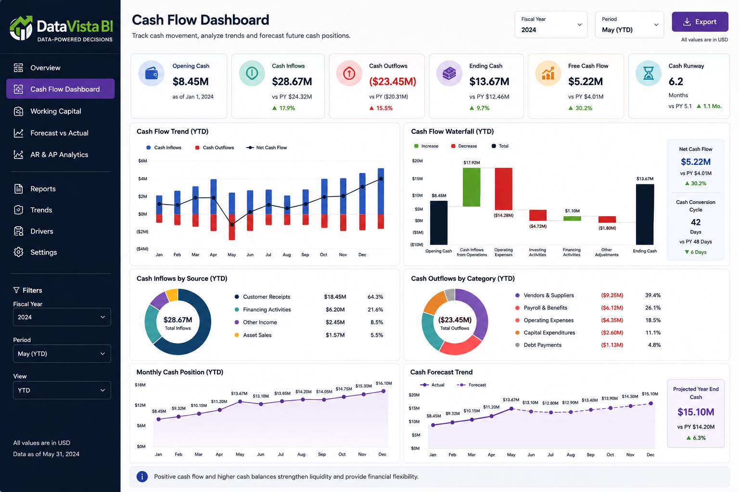Navigate to AR & AP Analytics

(60, 155)
